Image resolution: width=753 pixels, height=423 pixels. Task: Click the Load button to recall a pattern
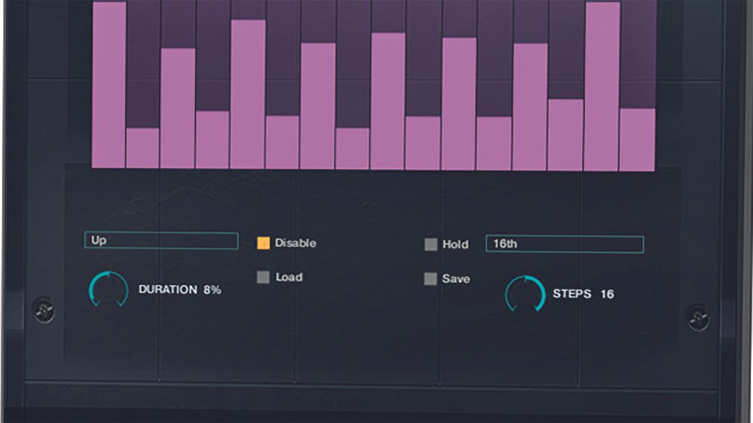(x=263, y=277)
